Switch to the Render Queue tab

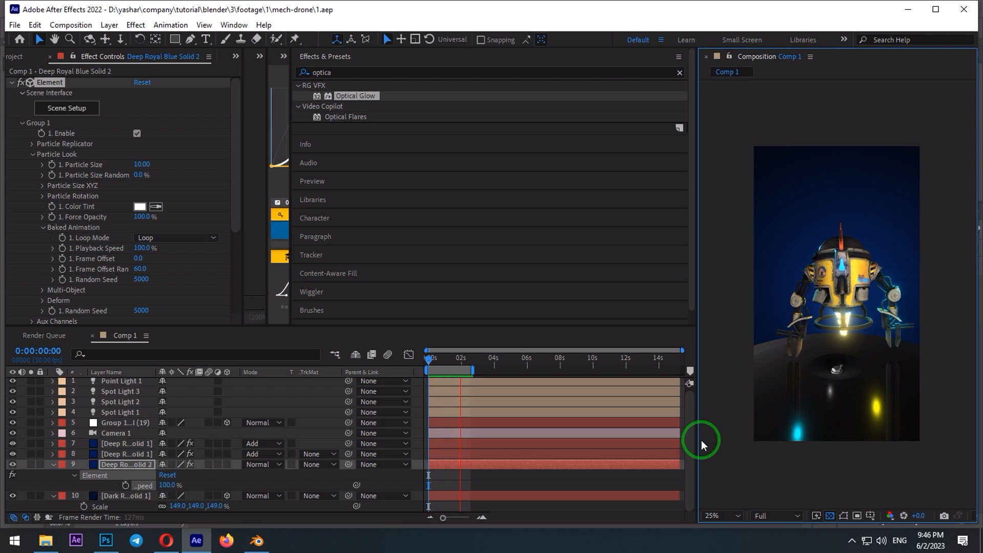pyautogui.click(x=44, y=335)
